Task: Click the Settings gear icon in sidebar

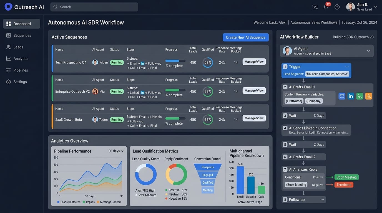Action: (x=9, y=82)
